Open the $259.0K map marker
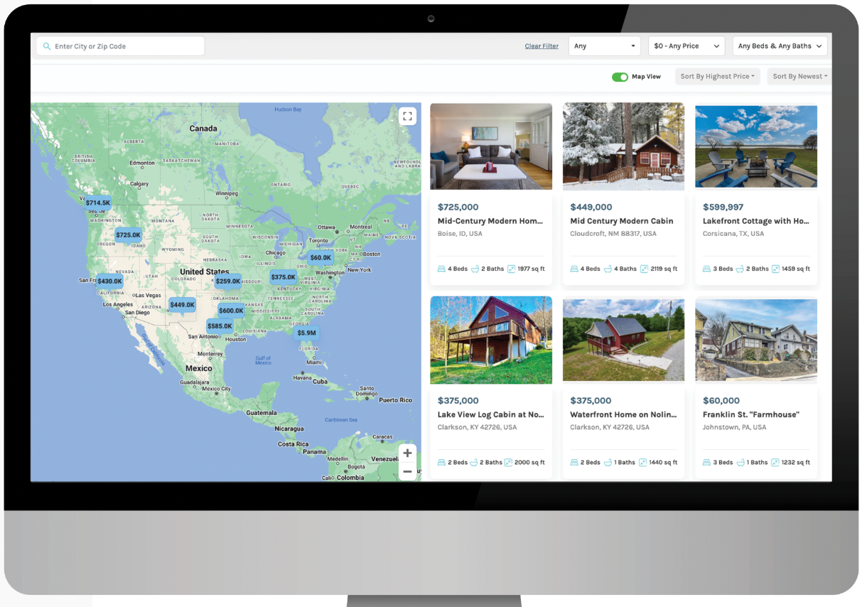The height and width of the screenshot is (607, 862). point(229,281)
